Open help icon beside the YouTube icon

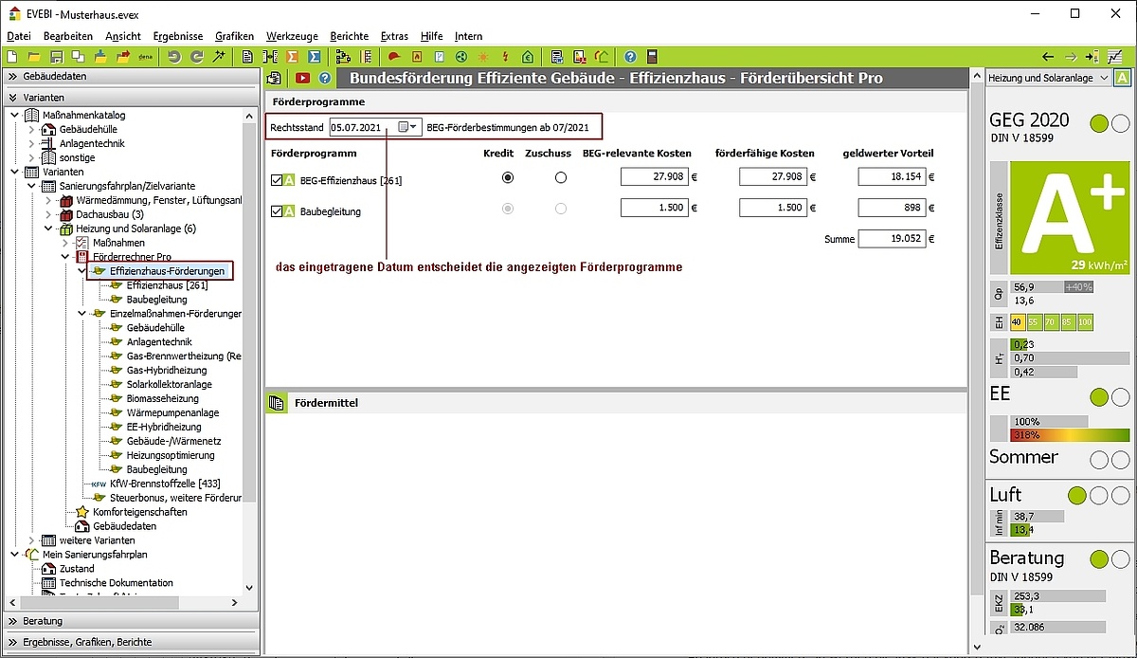[x=325, y=79]
